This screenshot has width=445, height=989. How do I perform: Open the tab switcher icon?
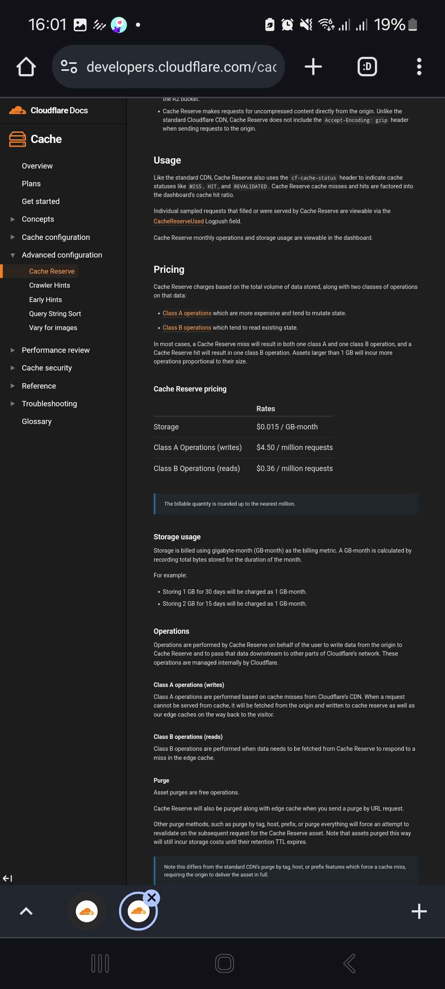coord(367,66)
